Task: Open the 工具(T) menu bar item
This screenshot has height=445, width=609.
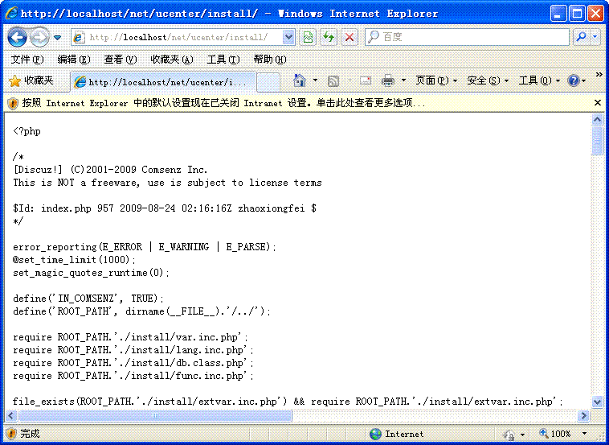Action: point(223,60)
